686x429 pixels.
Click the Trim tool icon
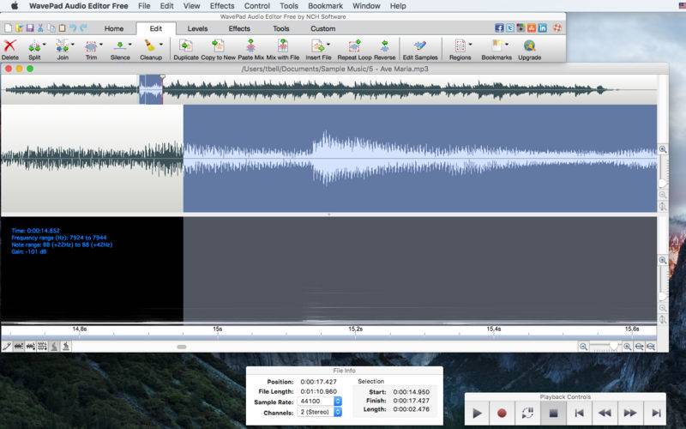(x=91, y=46)
